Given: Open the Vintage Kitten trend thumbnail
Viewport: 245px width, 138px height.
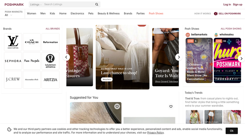Looking at the screenshot, I should pos(232,117).
